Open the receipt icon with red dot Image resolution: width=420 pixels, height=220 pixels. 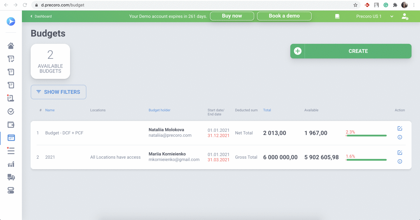(11, 98)
